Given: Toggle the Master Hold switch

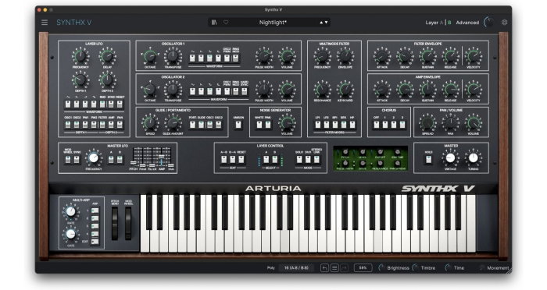Looking at the screenshot, I should [x=428, y=160].
